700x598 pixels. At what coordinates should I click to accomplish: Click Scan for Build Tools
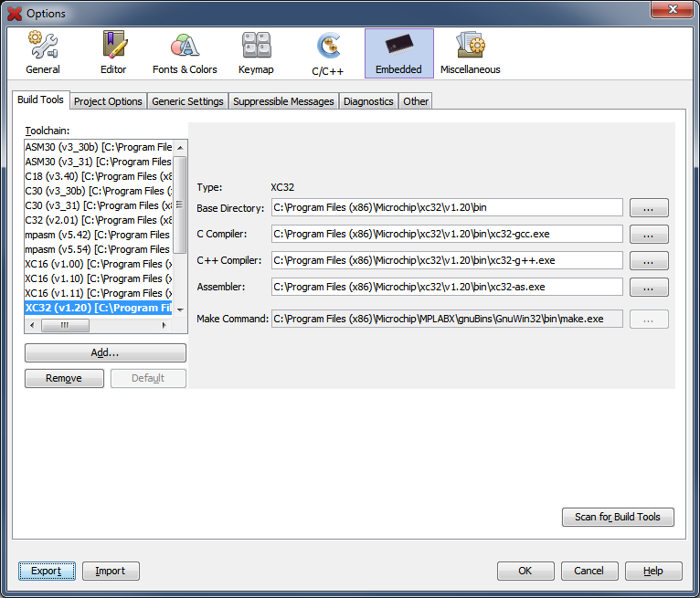pyautogui.click(x=618, y=518)
